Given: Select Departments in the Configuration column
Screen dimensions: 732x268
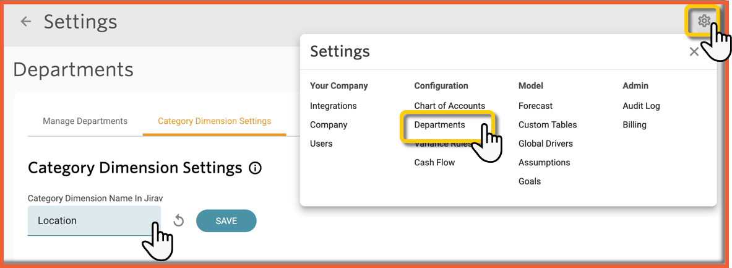Looking at the screenshot, I should tap(439, 124).
